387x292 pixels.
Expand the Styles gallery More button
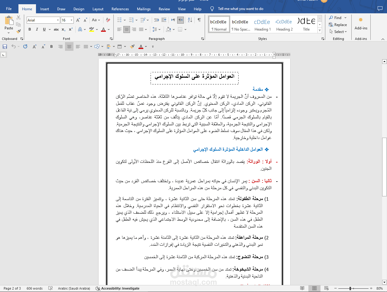(x=320, y=31)
